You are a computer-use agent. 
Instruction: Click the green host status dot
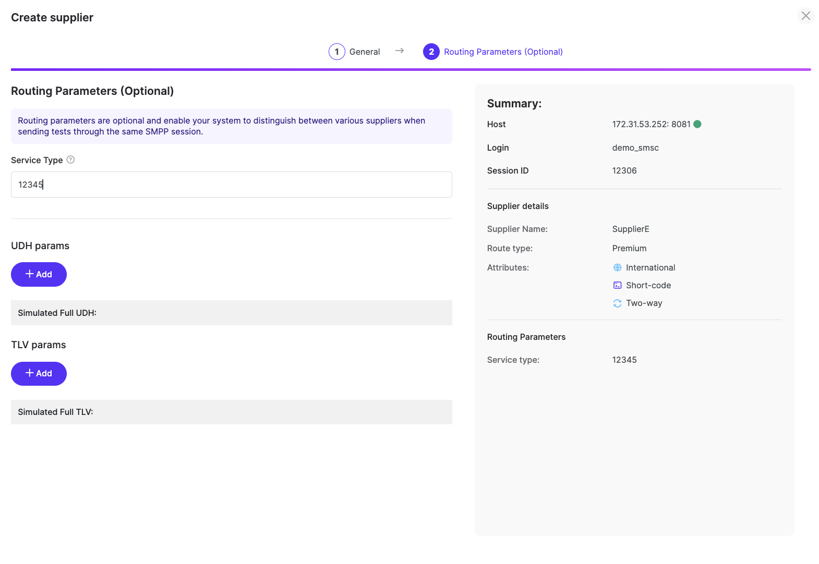(x=697, y=124)
